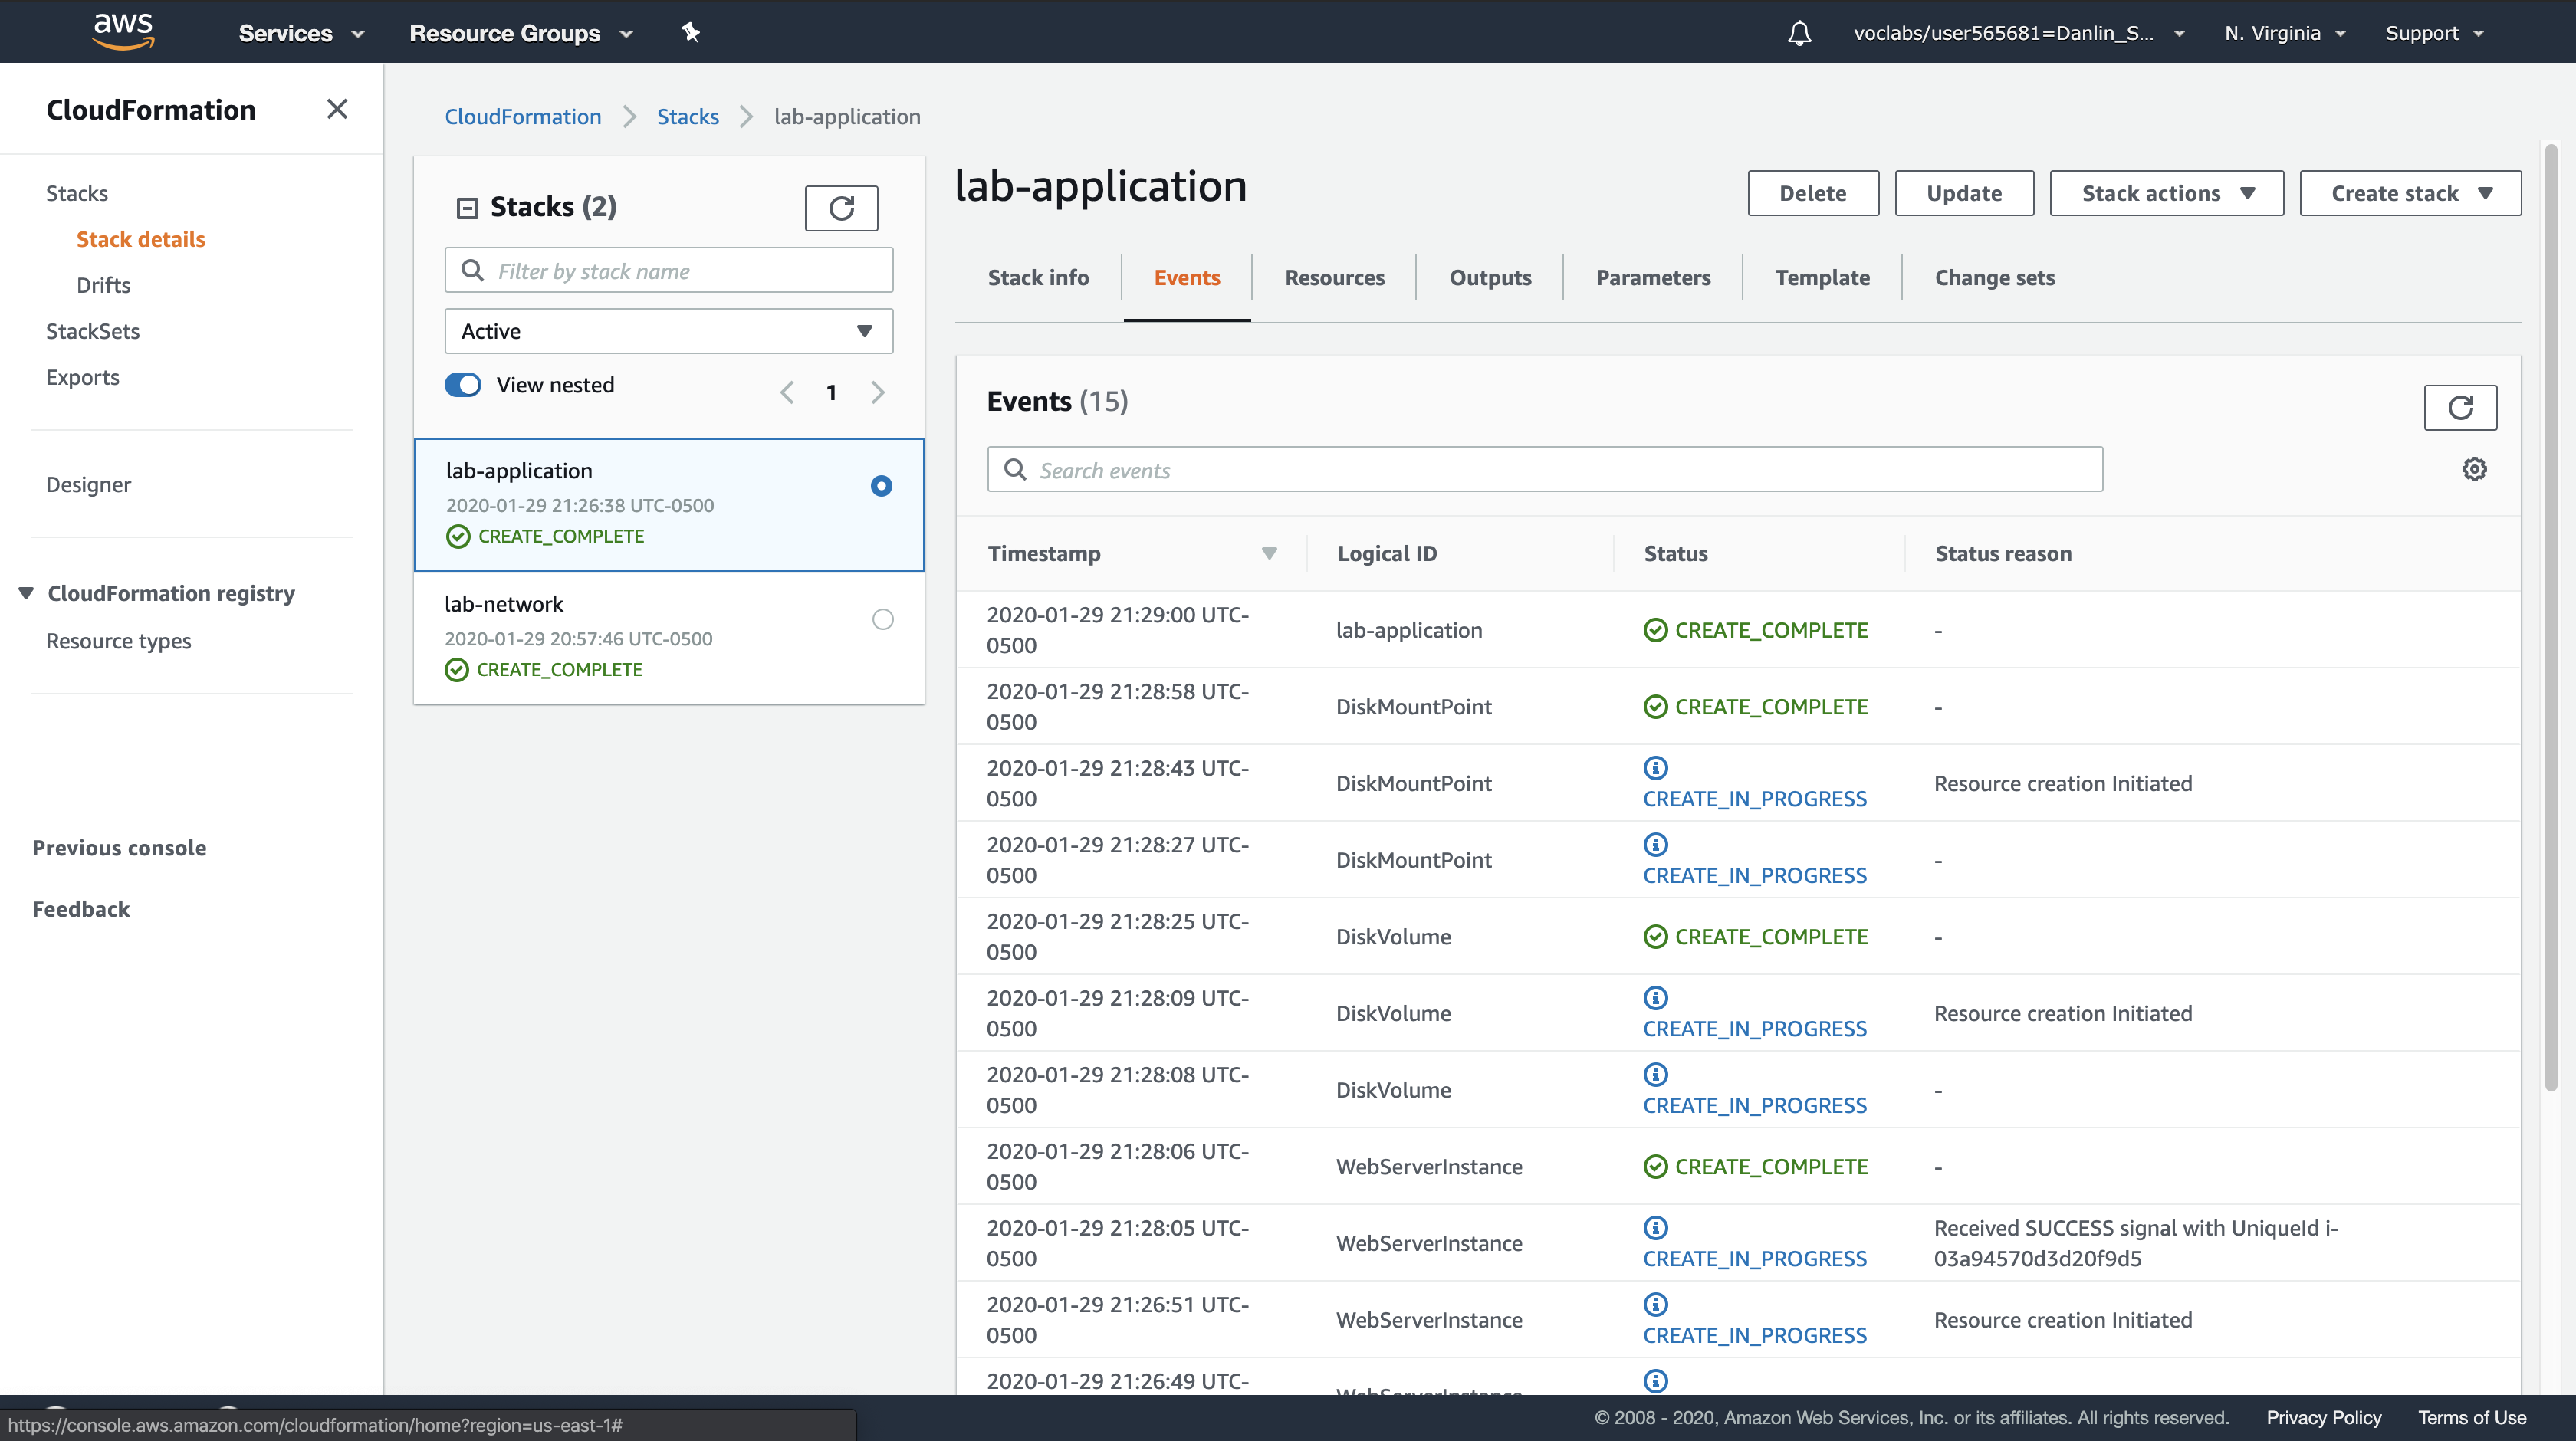Refresh the Stacks list
The width and height of the screenshot is (2576, 1441).
[x=841, y=208]
